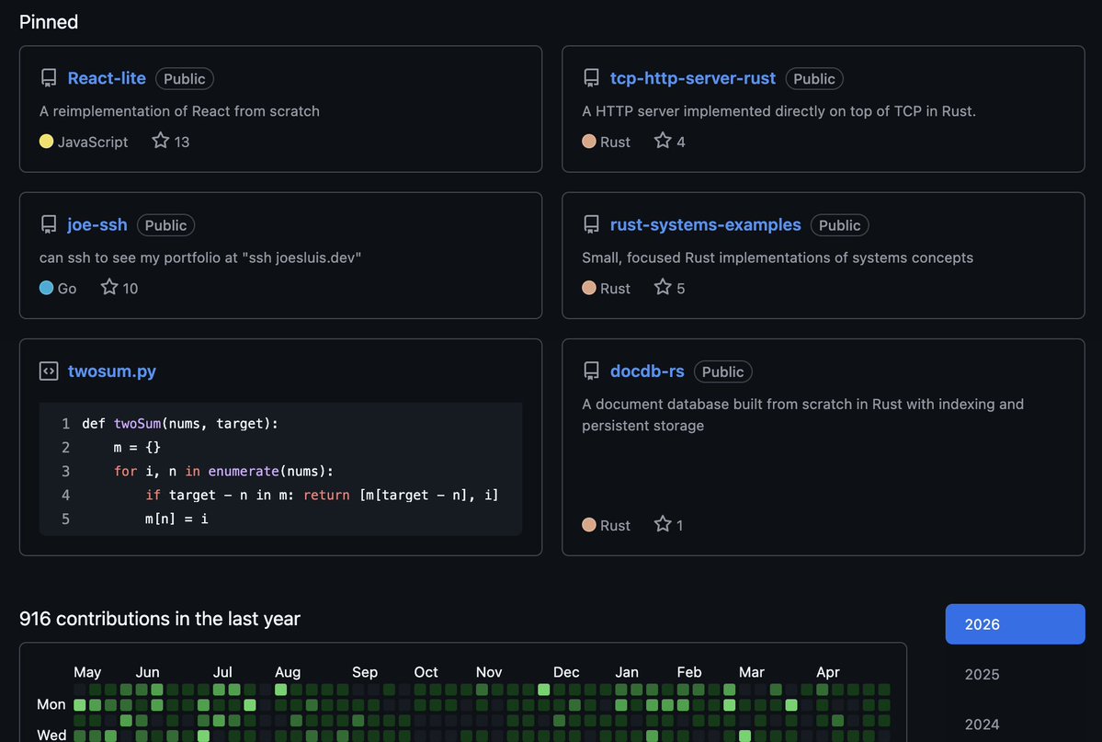Click the Go language label on joe-ssh
The height and width of the screenshot is (742, 1102).
point(67,288)
